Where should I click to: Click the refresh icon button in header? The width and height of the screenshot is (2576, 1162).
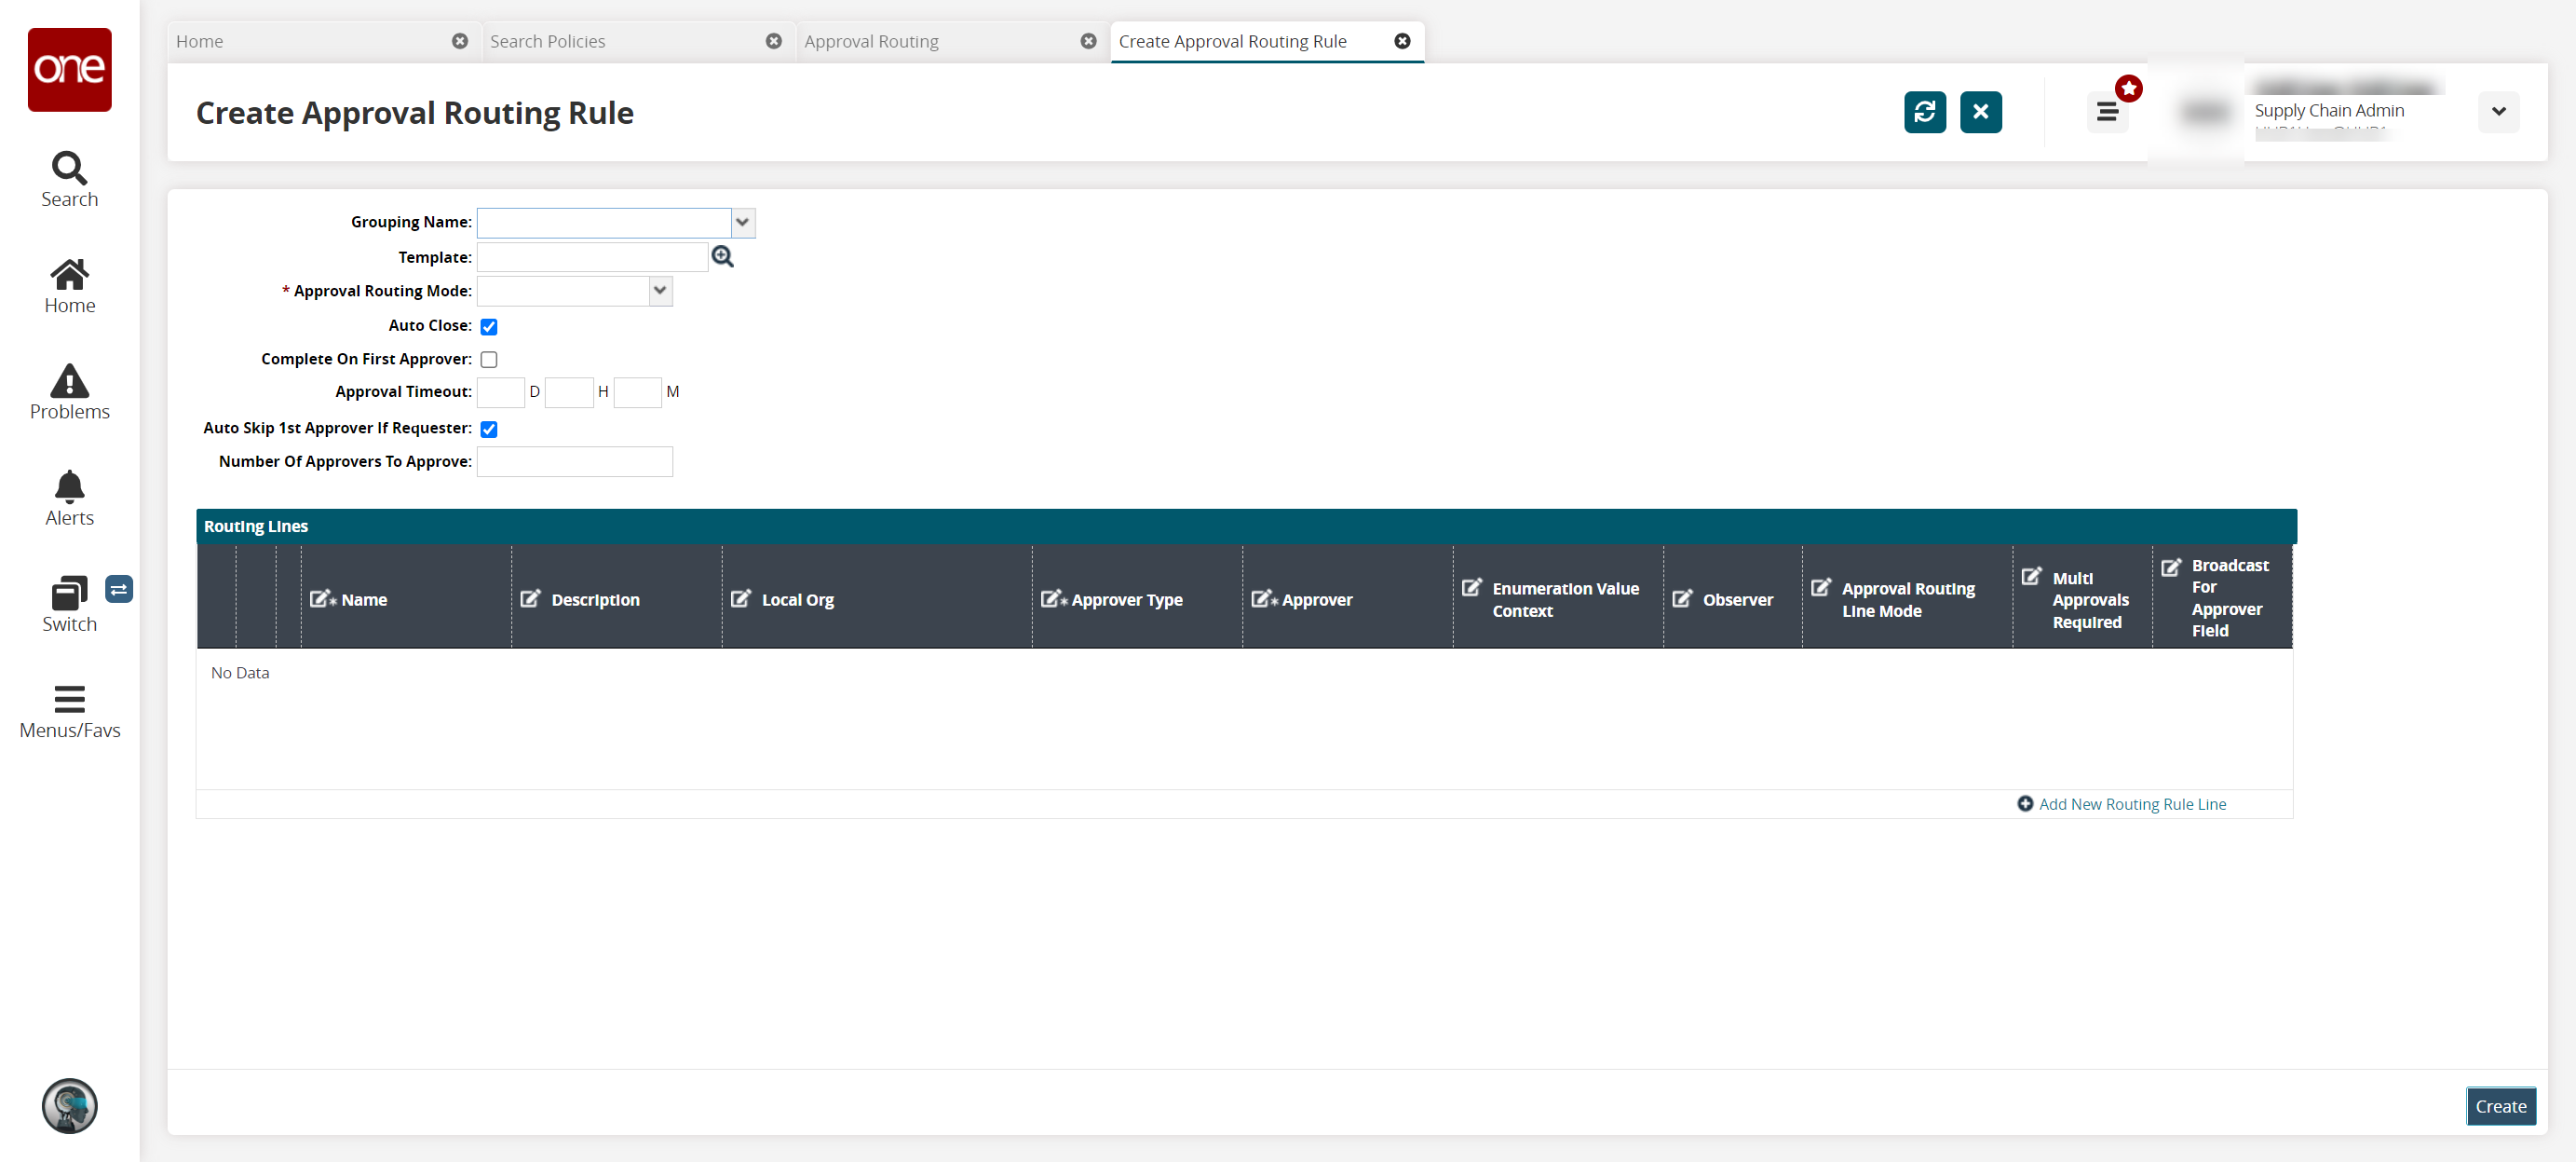tap(1924, 112)
